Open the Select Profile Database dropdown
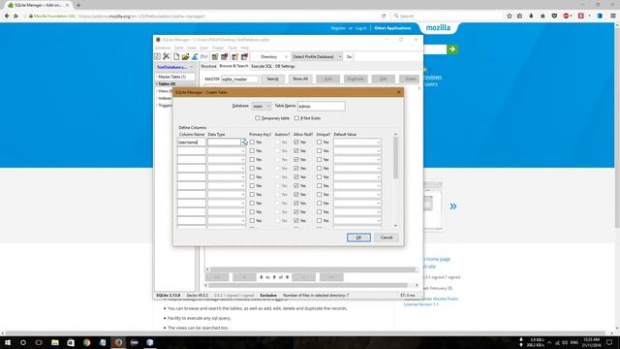Screen dimensions: 620x349 (317, 56)
